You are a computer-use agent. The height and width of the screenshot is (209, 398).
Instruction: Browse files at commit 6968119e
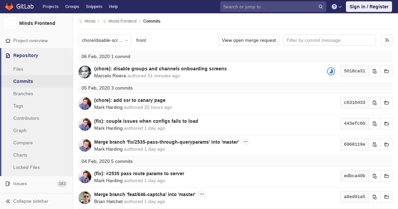coord(386,144)
